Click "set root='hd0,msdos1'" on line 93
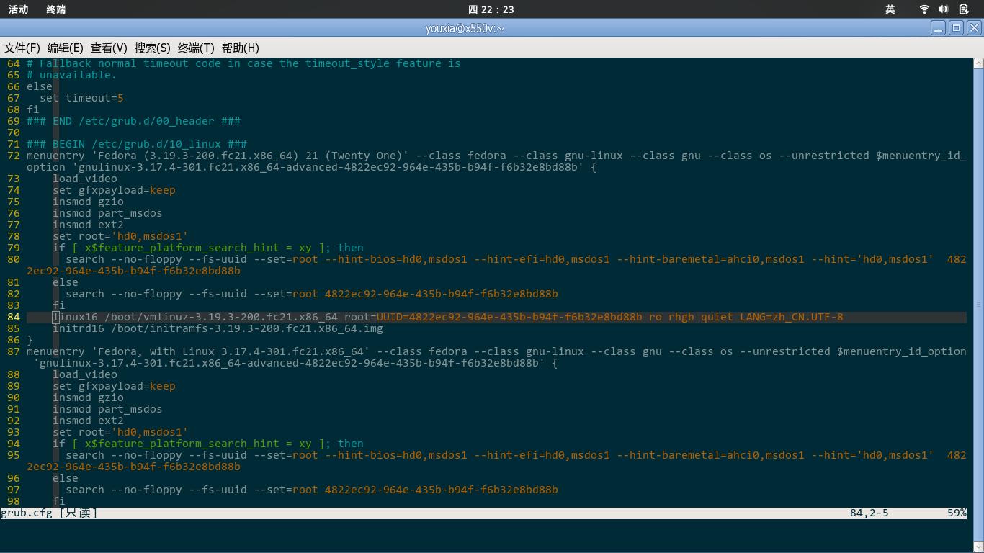This screenshot has height=553, width=984. (x=120, y=432)
